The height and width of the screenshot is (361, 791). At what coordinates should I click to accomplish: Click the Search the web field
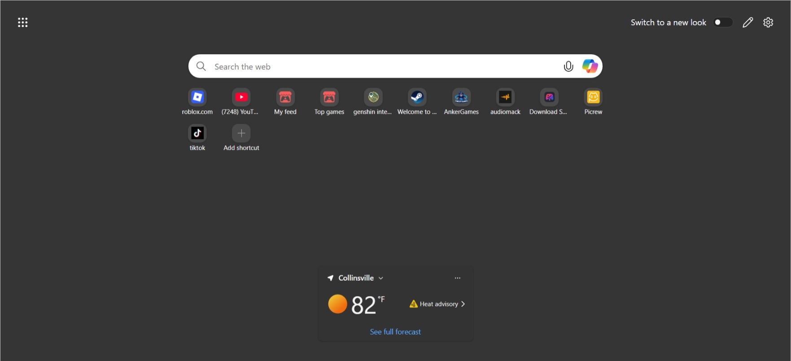coord(395,66)
